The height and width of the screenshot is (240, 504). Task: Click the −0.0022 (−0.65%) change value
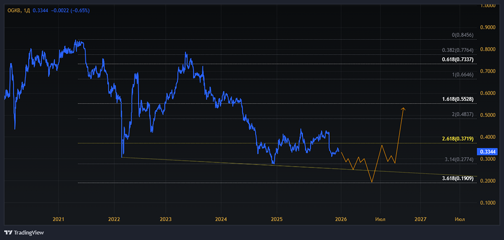pos(70,11)
